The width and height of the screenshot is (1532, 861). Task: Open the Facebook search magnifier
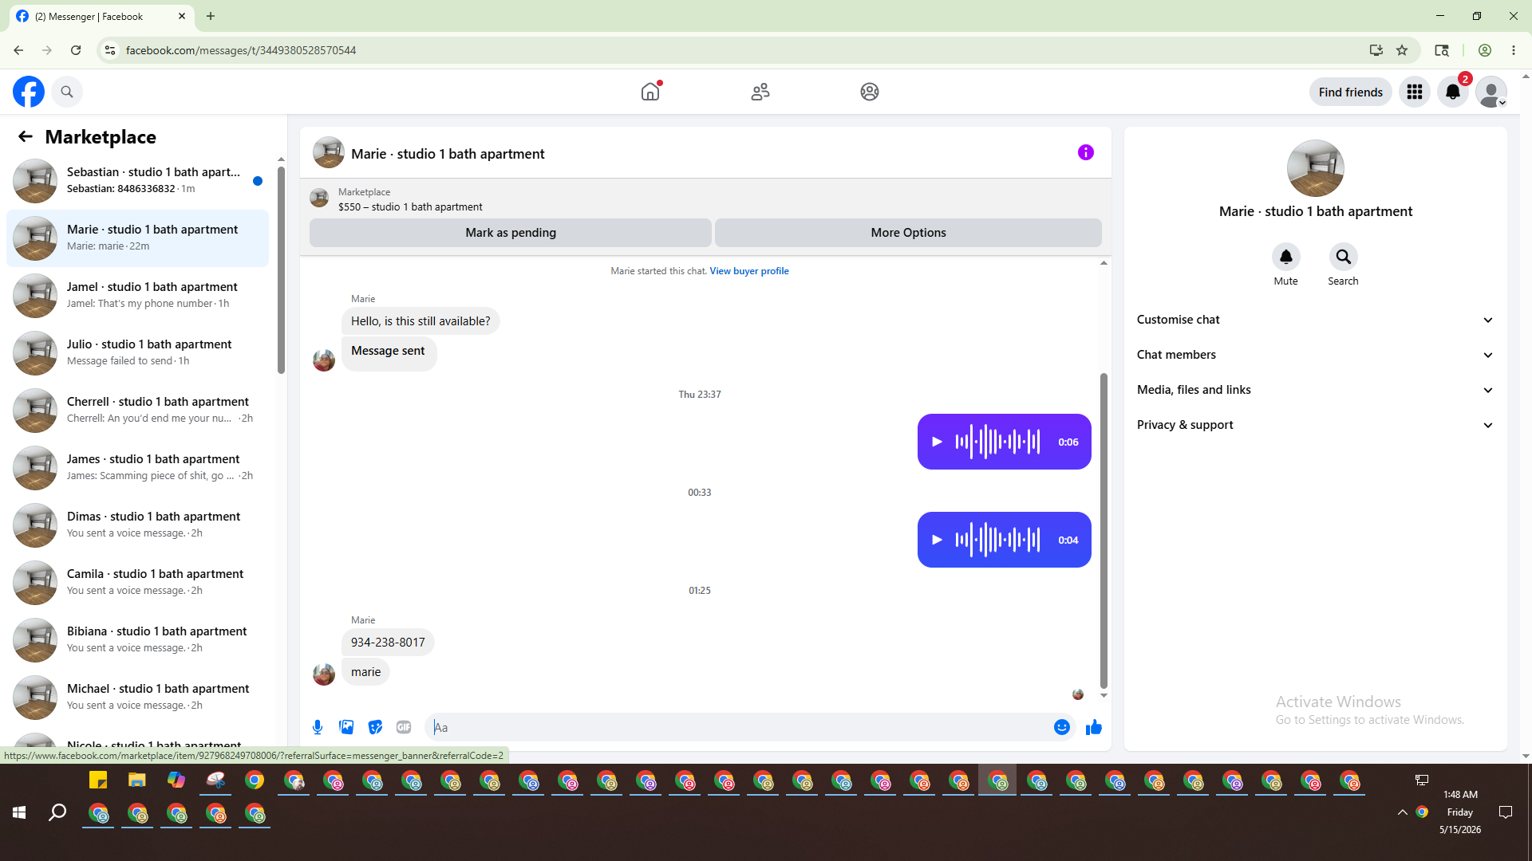click(67, 92)
